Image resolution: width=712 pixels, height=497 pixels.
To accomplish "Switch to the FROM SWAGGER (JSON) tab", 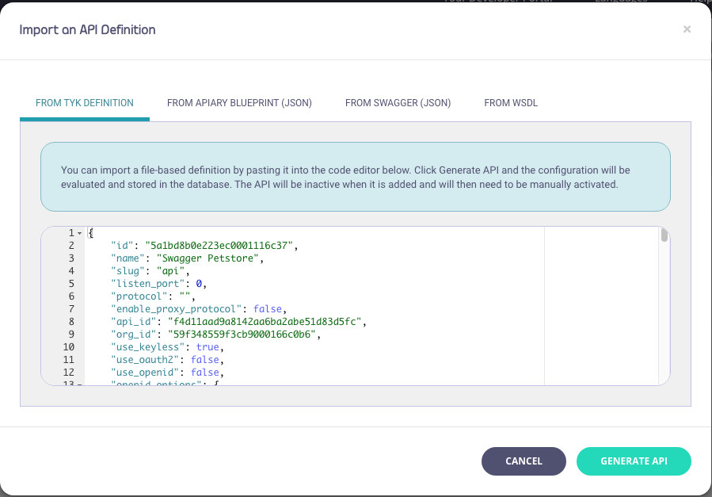I will click(397, 102).
